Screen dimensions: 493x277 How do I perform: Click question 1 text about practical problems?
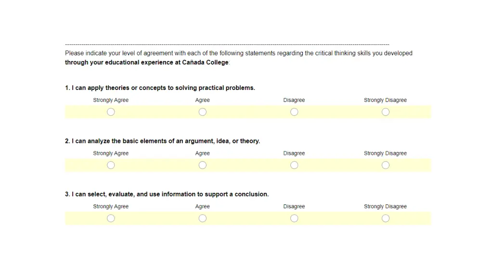tap(160, 88)
